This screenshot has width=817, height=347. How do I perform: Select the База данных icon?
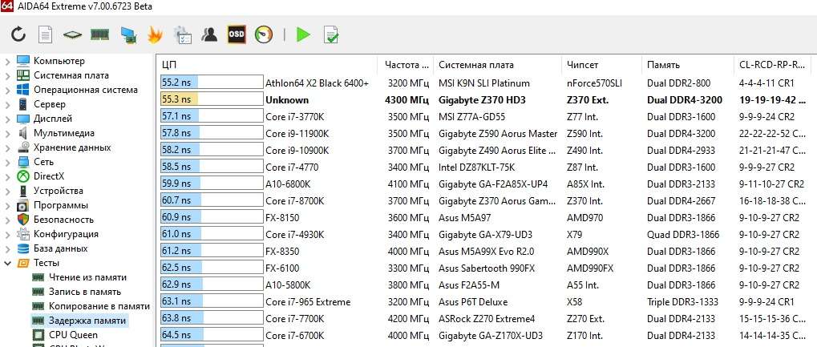[x=23, y=248]
